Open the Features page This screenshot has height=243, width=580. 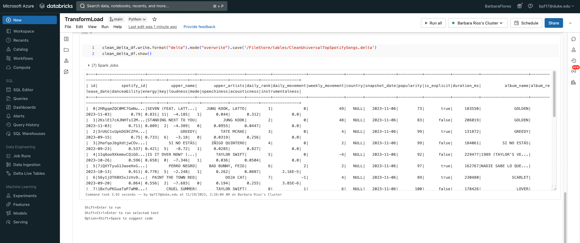[21, 204]
